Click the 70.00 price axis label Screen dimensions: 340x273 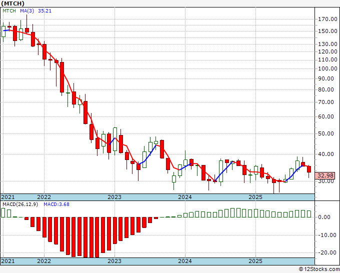[326, 102]
